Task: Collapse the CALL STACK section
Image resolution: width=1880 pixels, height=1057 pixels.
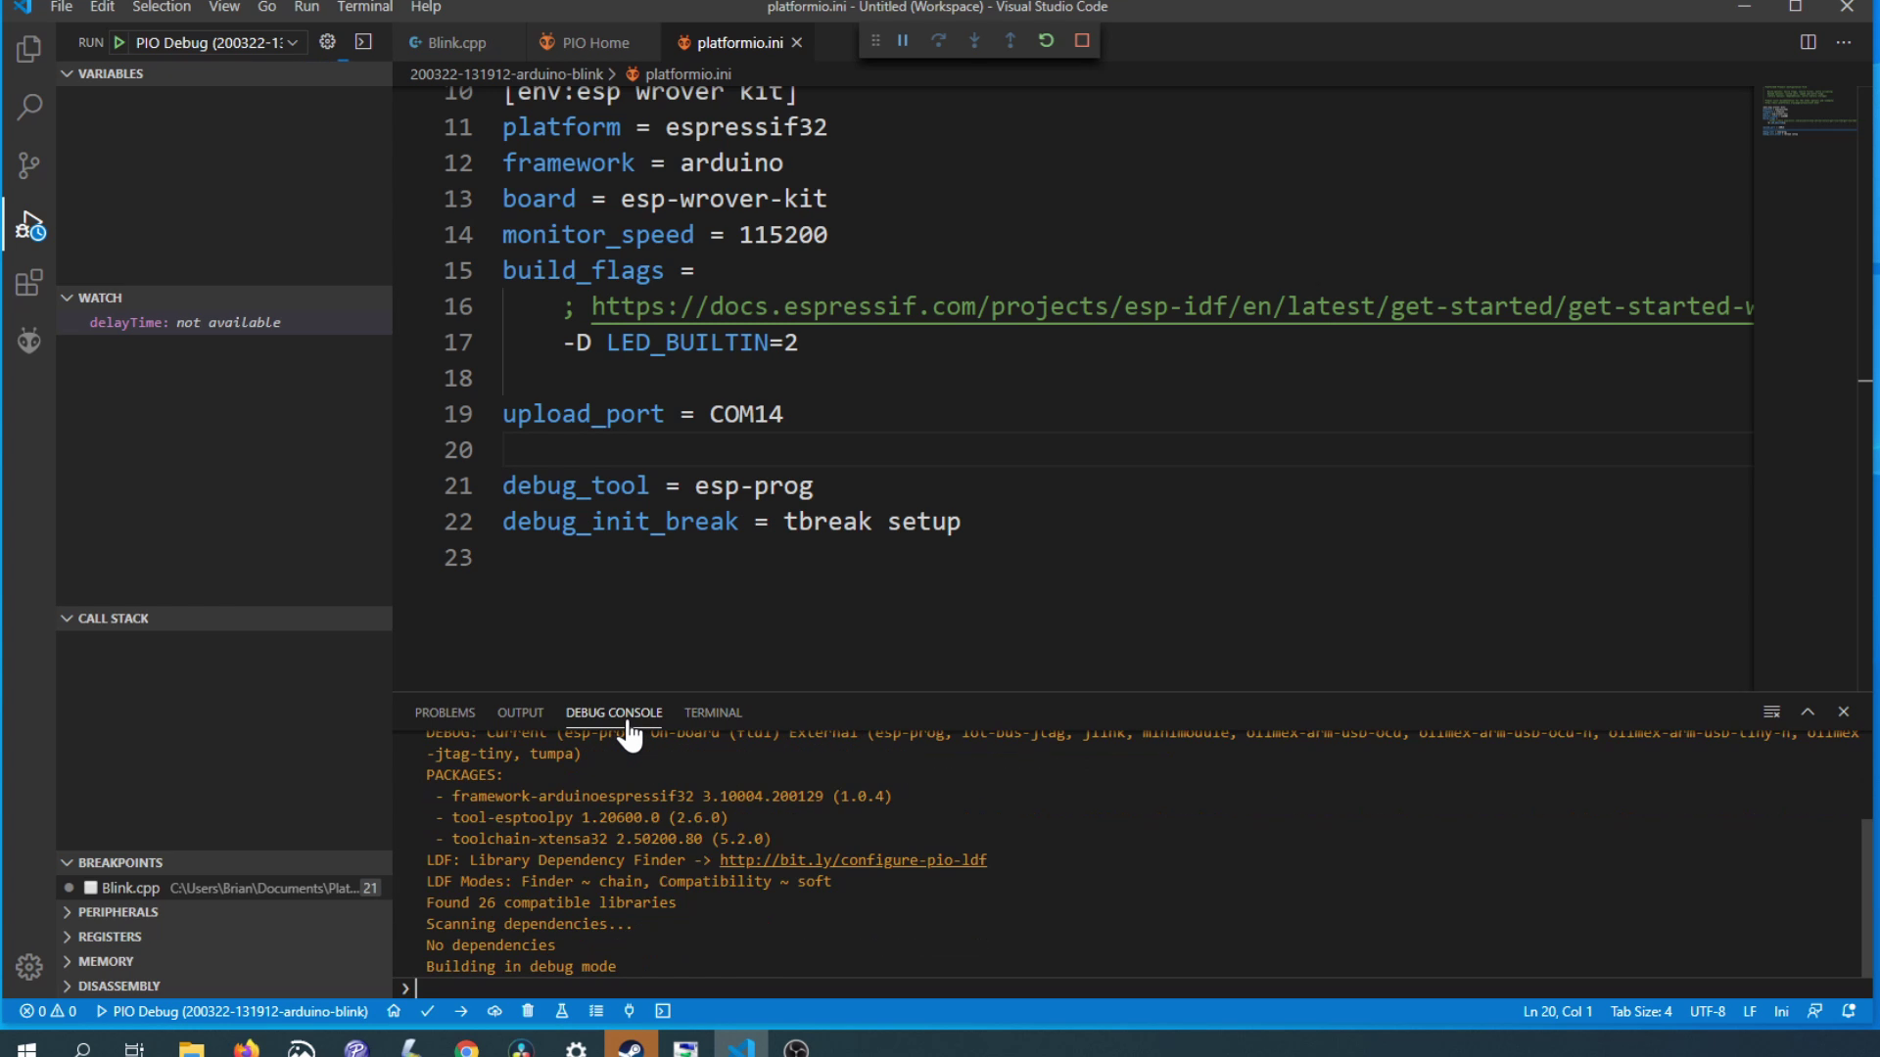Action: pos(224,619)
